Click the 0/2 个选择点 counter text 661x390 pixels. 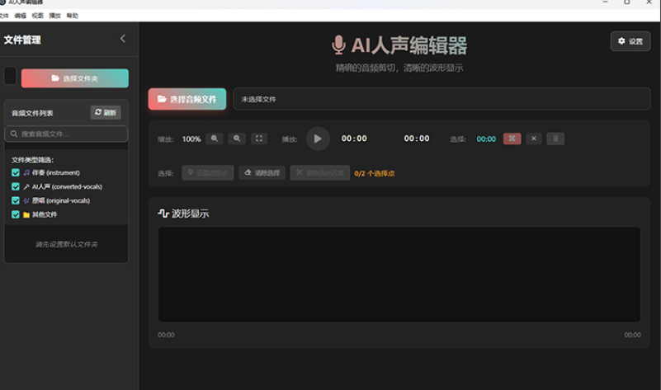(x=375, y=173)
